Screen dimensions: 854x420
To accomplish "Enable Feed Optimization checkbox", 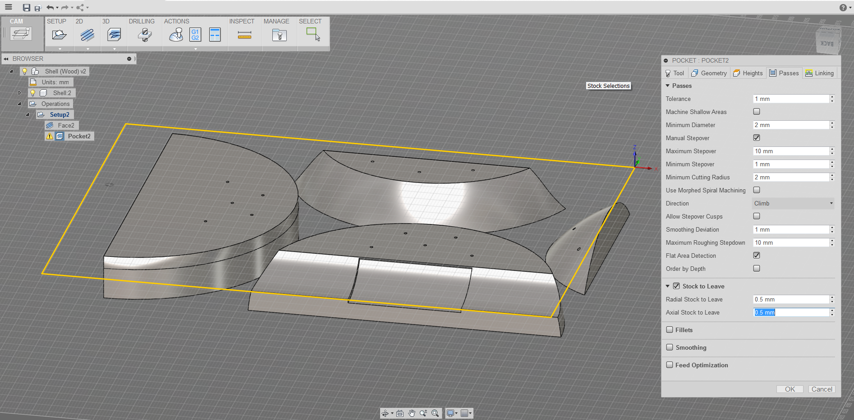I will click(x=670, y=365).
